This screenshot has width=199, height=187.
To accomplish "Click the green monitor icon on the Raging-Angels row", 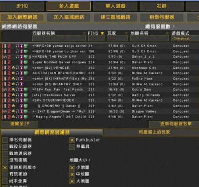I will (25, 117).
